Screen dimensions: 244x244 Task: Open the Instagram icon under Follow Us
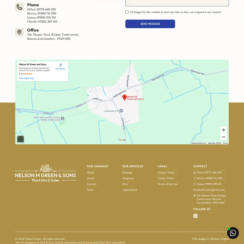(195, 216)
